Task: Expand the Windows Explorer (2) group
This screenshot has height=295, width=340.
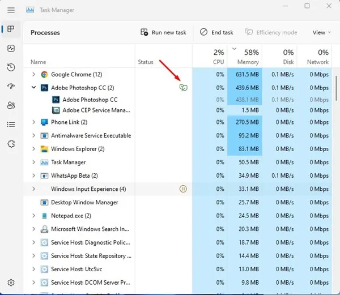Action: (33, 149)
